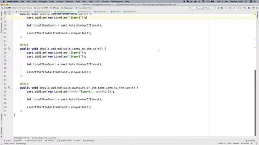Collapse method ending at line 32 fold marker
The width and height of the screenshot is (259, 145).
click(x=13, y=37)
